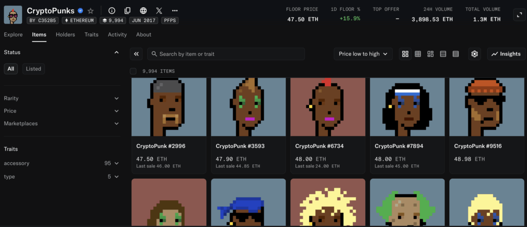Select the compact grid view icon
This screenshot has width=527, height=227.
click(x=418, y=54)
